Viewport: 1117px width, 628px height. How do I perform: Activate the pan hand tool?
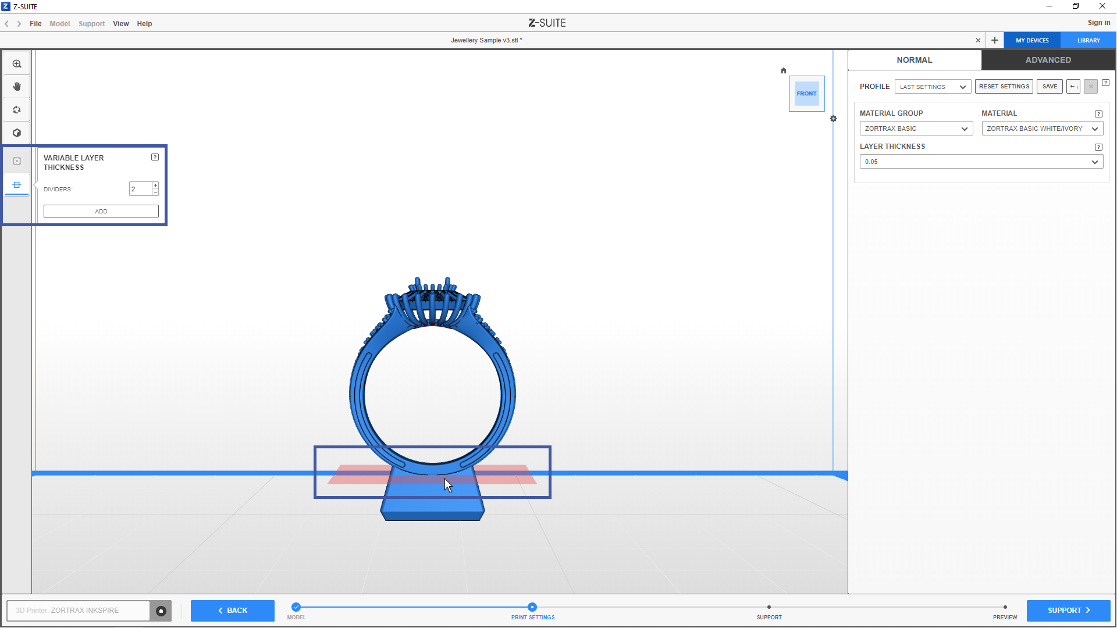coord(17,87)
